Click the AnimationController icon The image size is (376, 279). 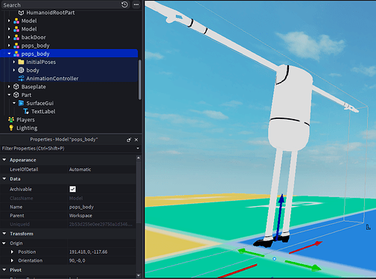[21, 78]
